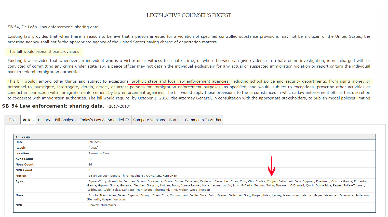Click the vote date 09/15/17

95,142
